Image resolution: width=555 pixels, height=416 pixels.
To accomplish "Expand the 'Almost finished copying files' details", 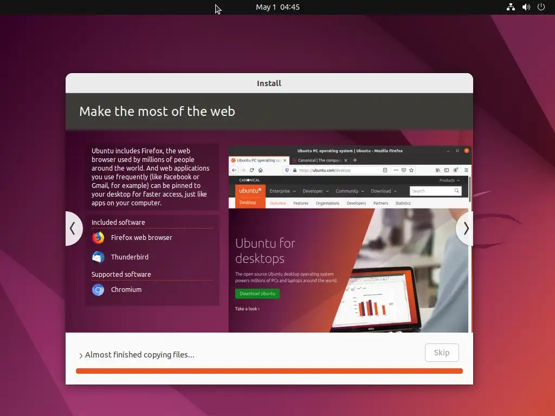I will click(81, 355).
